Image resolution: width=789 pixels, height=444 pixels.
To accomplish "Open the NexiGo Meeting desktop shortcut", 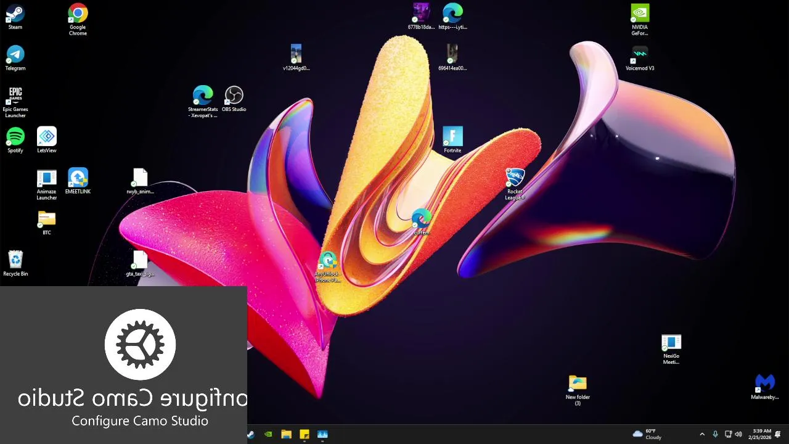I will click(671, 350).
